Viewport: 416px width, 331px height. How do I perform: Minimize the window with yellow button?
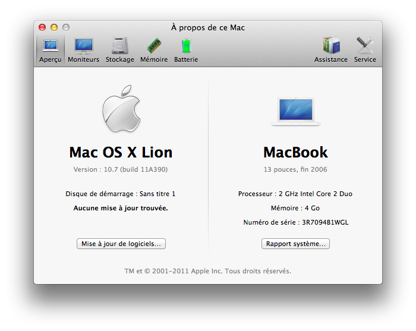(54, 27)
